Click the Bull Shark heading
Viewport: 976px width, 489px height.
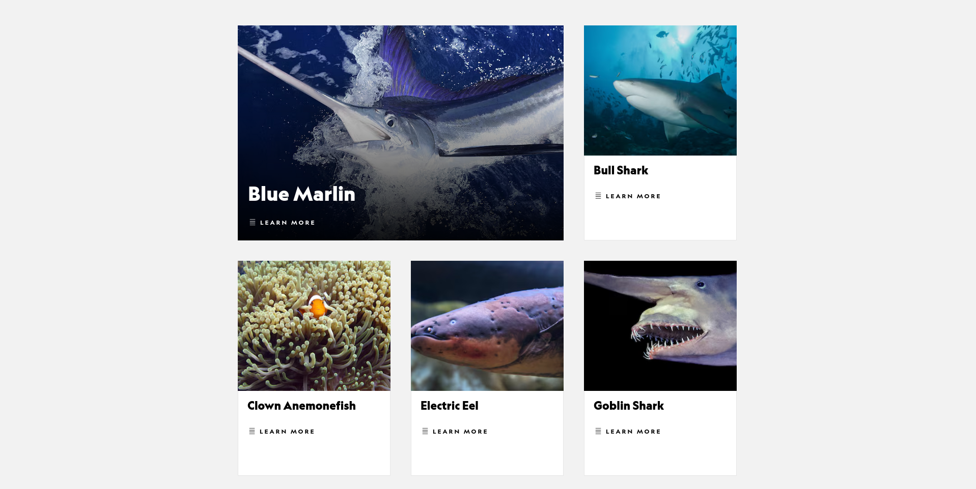pyautogui.click(x=621, y=170)
